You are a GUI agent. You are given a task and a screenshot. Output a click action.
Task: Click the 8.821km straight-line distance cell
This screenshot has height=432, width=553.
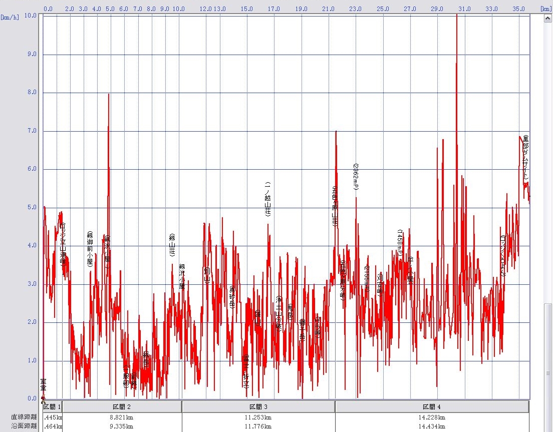pos(122,417)
